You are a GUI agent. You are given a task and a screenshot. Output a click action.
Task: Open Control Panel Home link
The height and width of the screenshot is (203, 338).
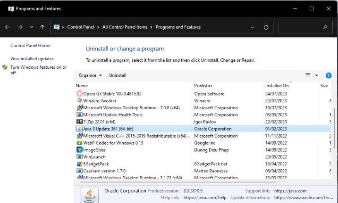pyautogui.click(x=30, y=45)
